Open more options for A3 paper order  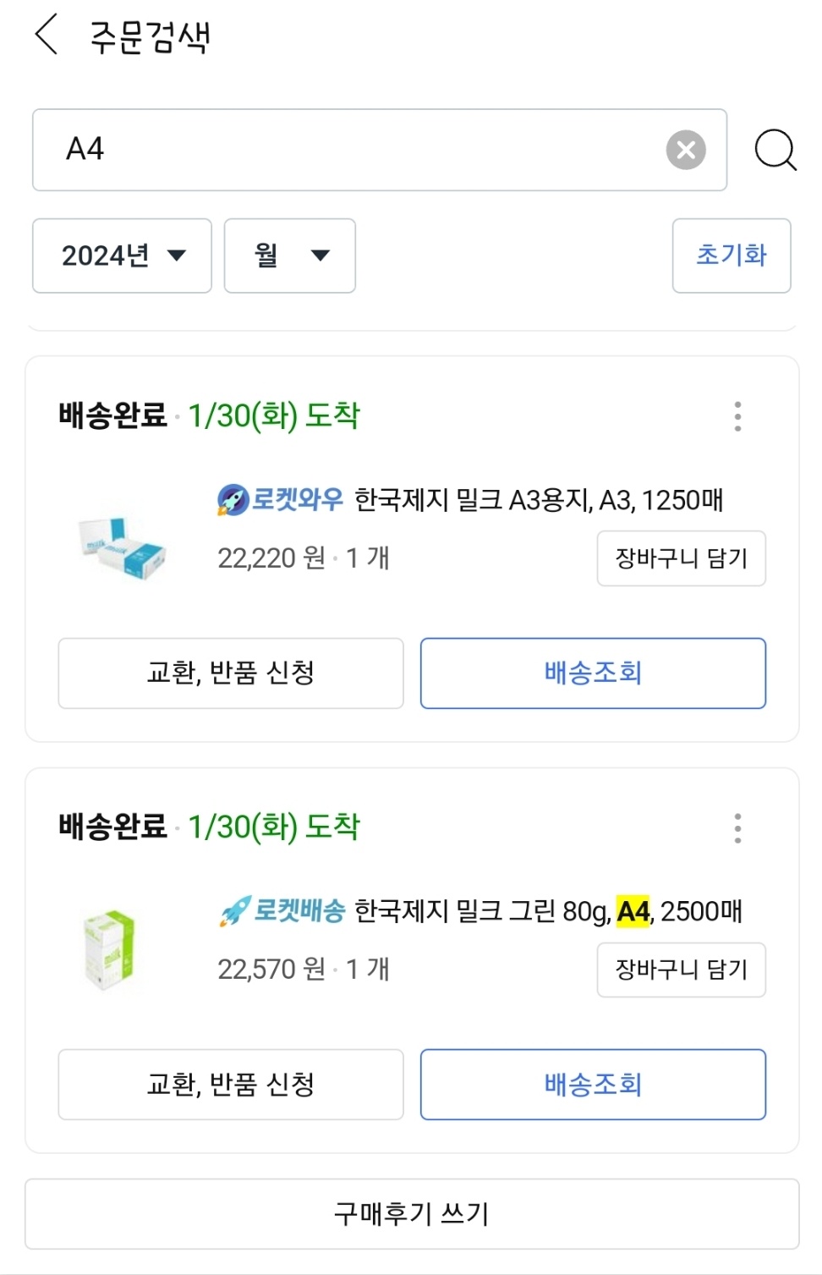[x=737, y=416]
